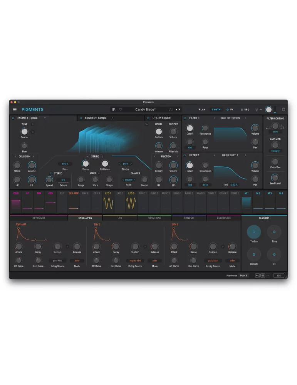Click the left arrow next to STRING

pos(88,156)
